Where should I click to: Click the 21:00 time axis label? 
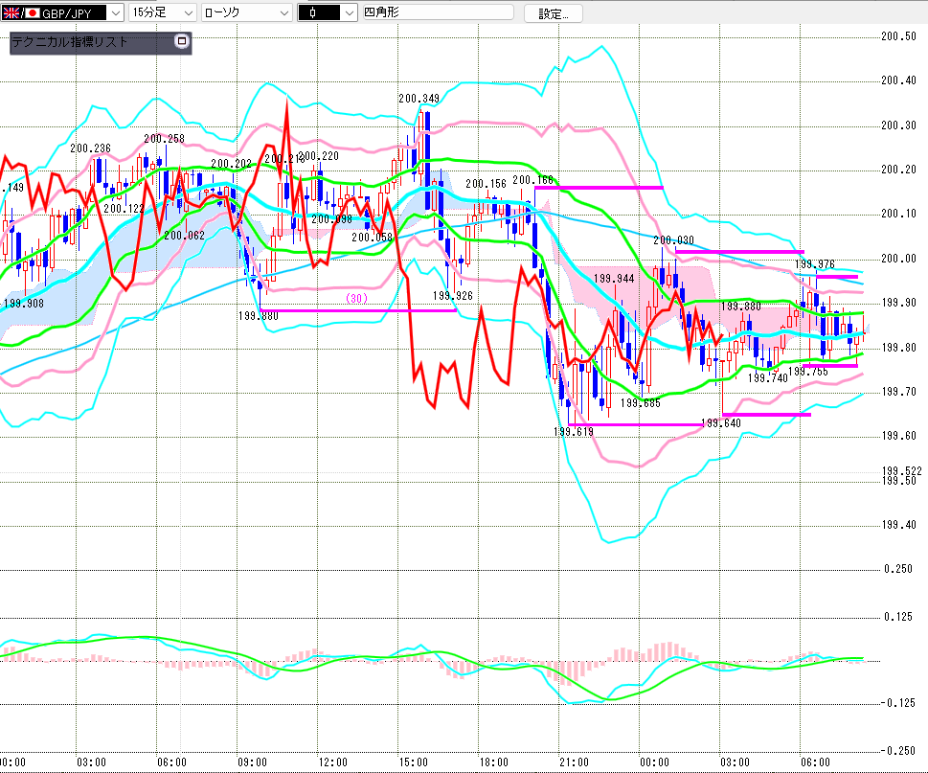(x=573, y=762)
